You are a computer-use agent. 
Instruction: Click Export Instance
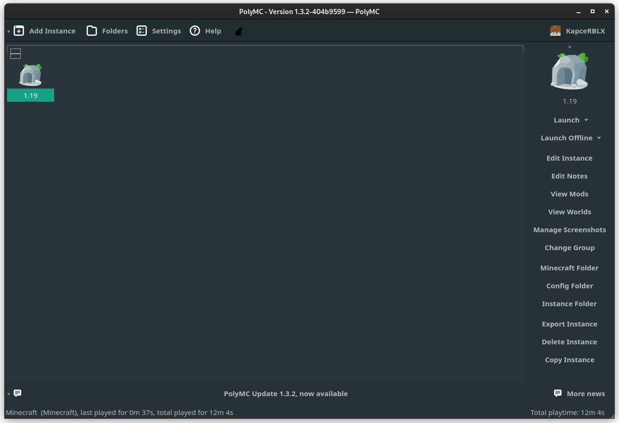(569, 324)
